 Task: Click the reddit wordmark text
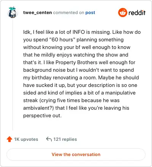coord(137,13)
